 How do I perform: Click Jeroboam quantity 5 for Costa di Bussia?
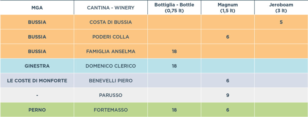[x=281, y=22]
